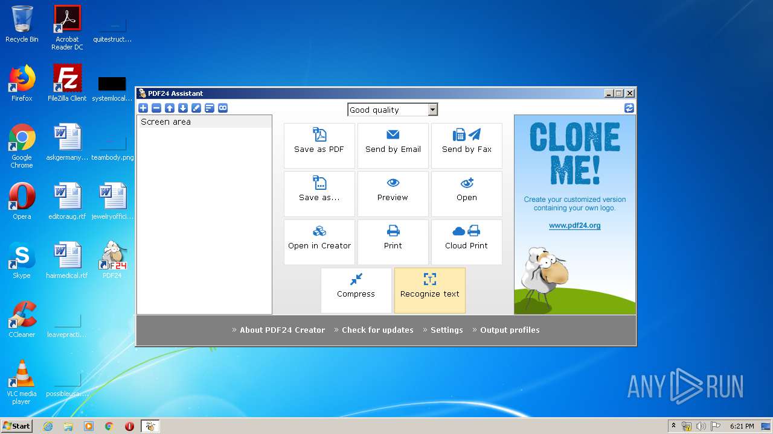
Task: Merge documents with the link icon
Action: pos(223,108)
